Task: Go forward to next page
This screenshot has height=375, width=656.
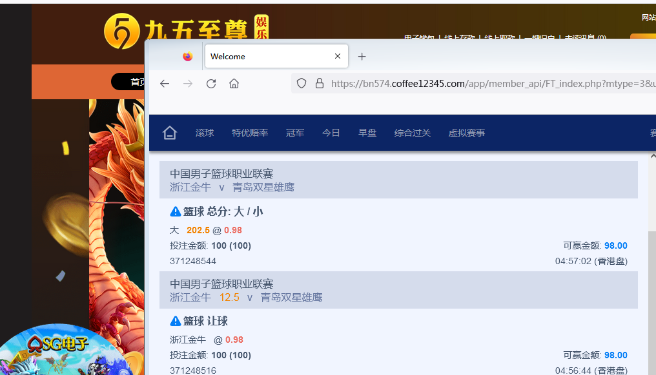Action: click(x=188, y=84)
